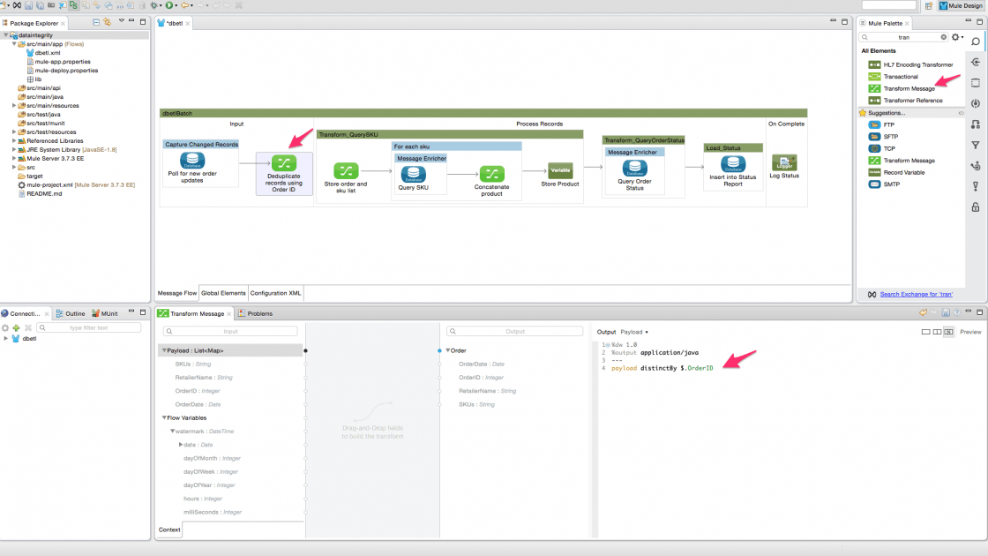Switch to the Configuration XML tab
The image size is (988, 556).
point(276,293)
